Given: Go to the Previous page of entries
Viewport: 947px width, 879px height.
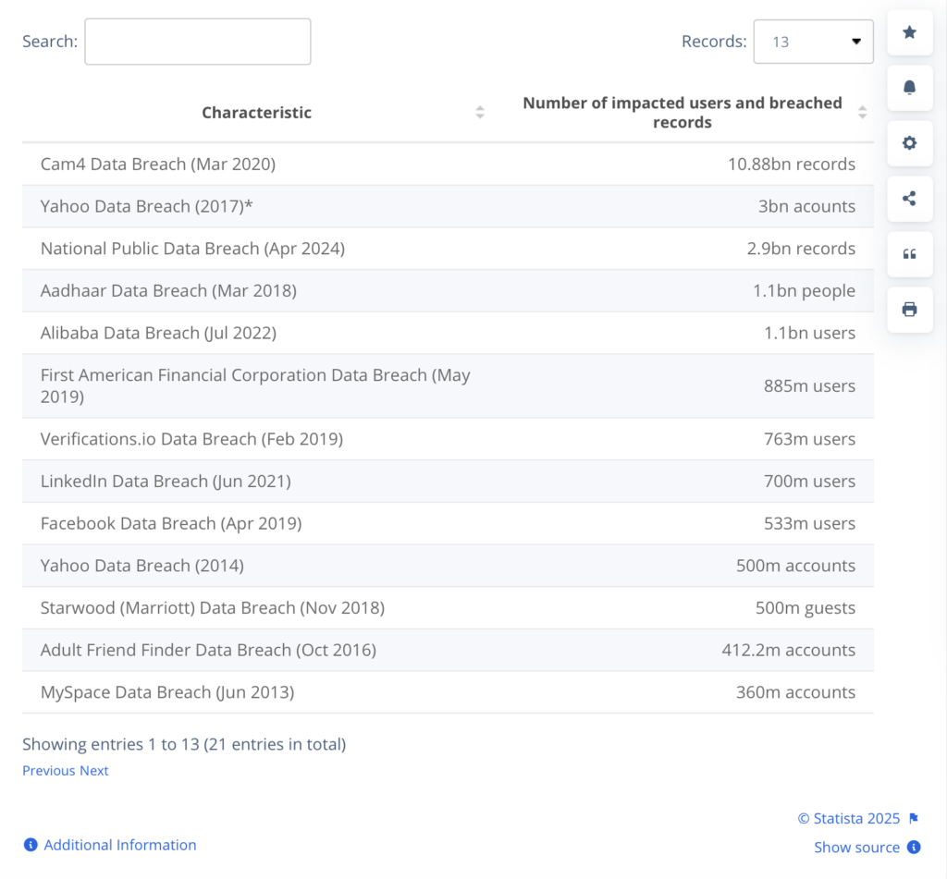Looking at the screenshot, I should pyautogui.click(x=49, y=771).
